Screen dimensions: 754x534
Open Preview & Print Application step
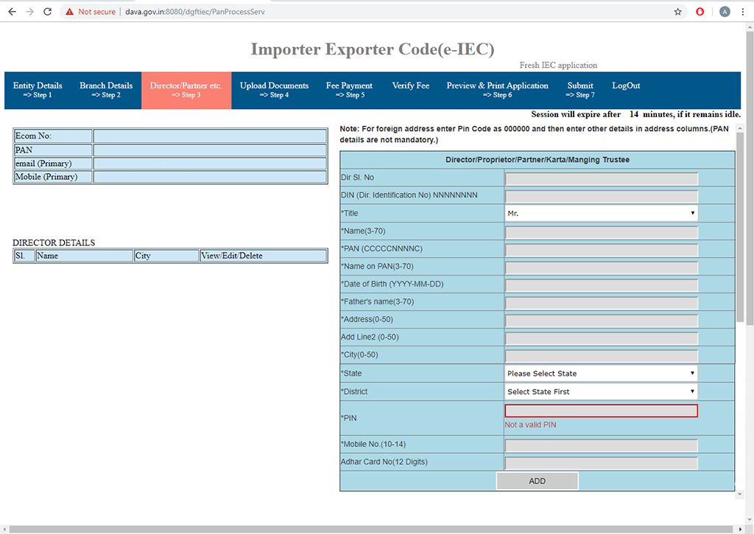[497, 90]
